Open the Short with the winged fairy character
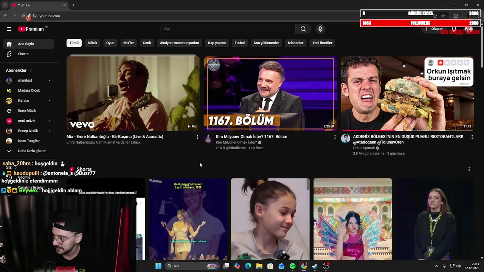 pyautogui.click(x=352, y=219)
